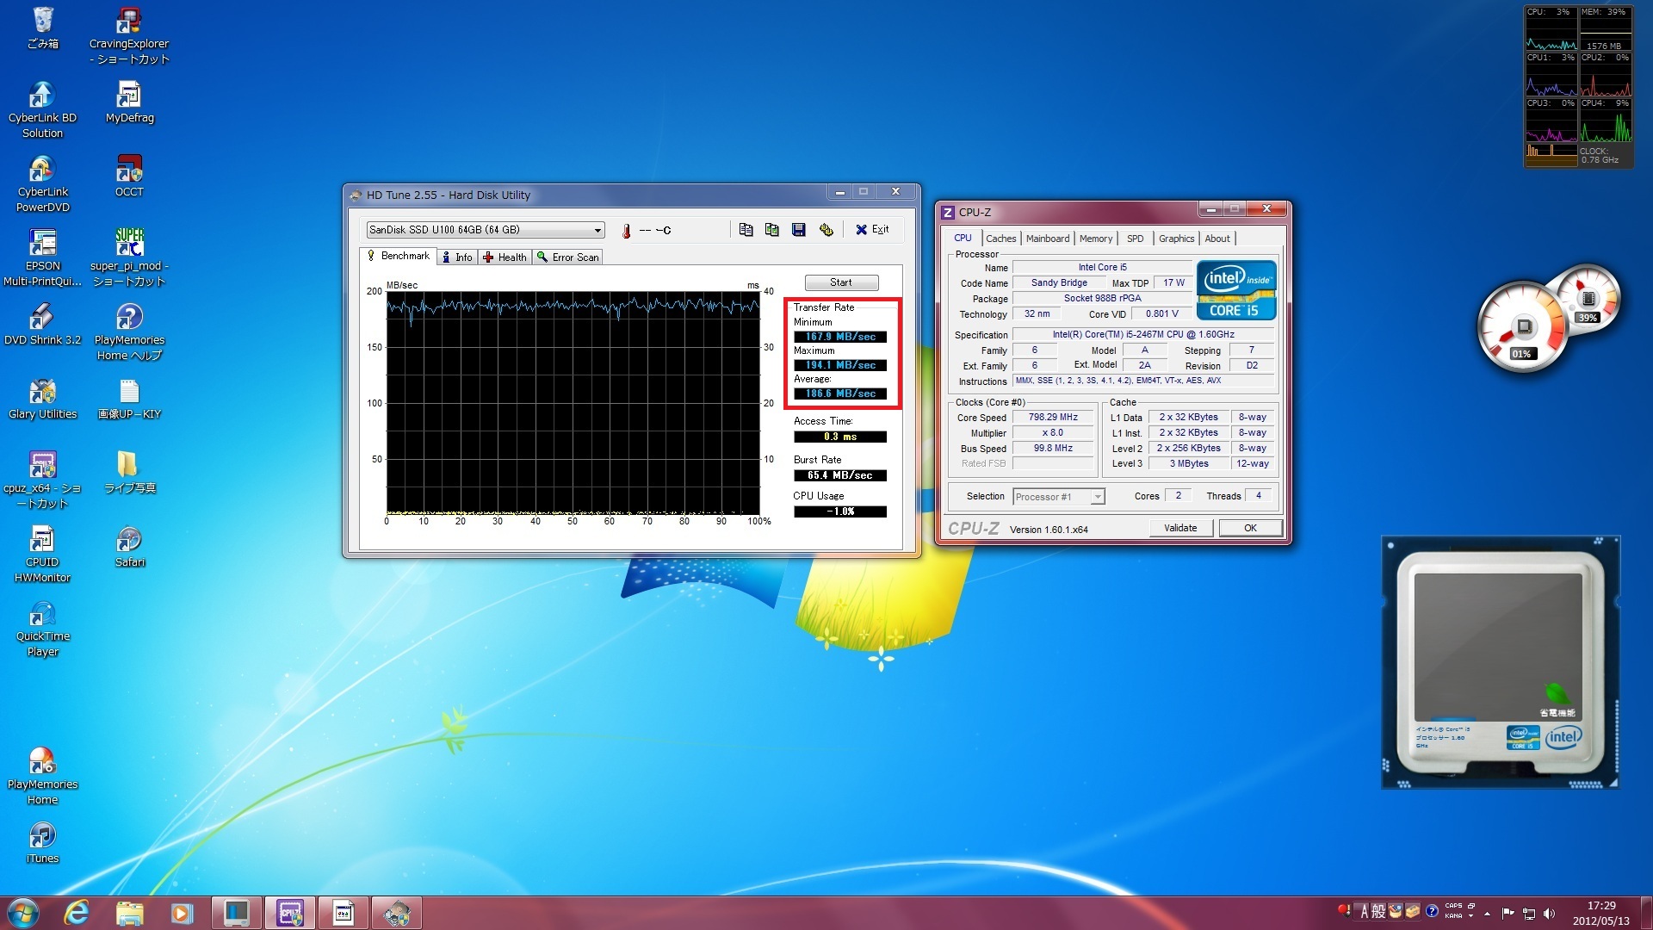Click the copy screenshot to clipboard icon
1653x930 pixels.
772,230
